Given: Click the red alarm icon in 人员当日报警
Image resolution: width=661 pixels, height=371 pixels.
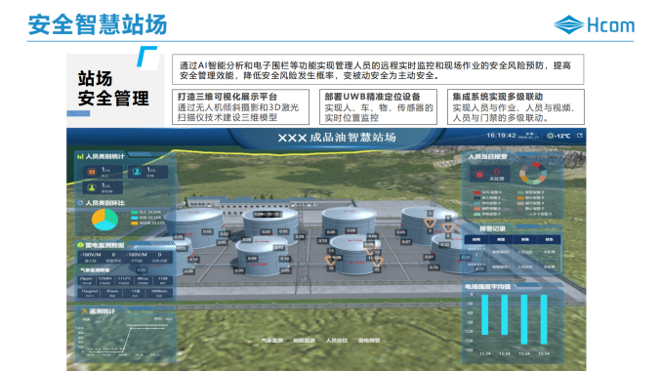Looking at the screenshot, I should 479,174.
